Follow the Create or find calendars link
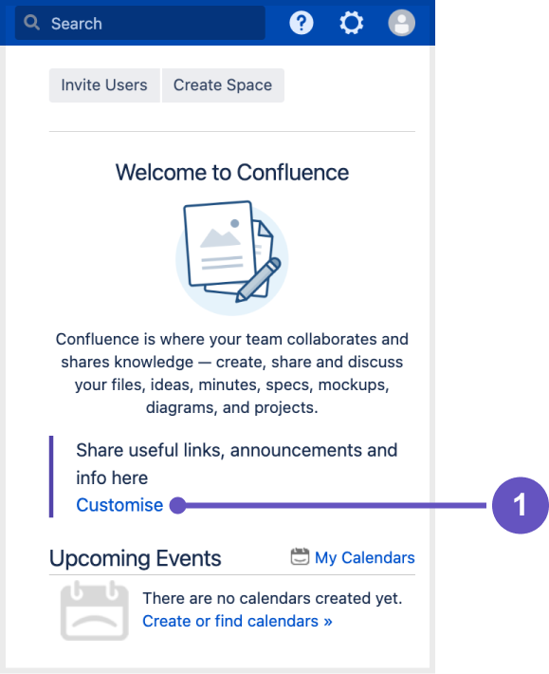The image size is (549, 674). pos(237,621)
